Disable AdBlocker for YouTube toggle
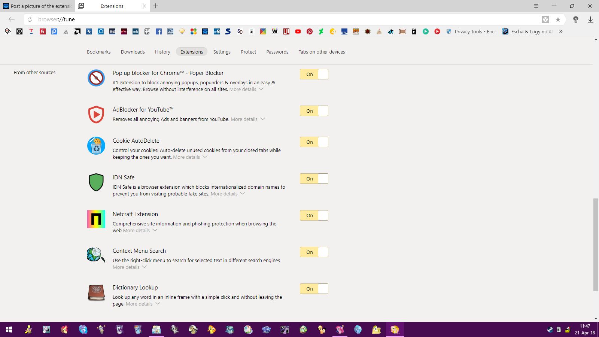599x337 pixels. tap(314, 111)
